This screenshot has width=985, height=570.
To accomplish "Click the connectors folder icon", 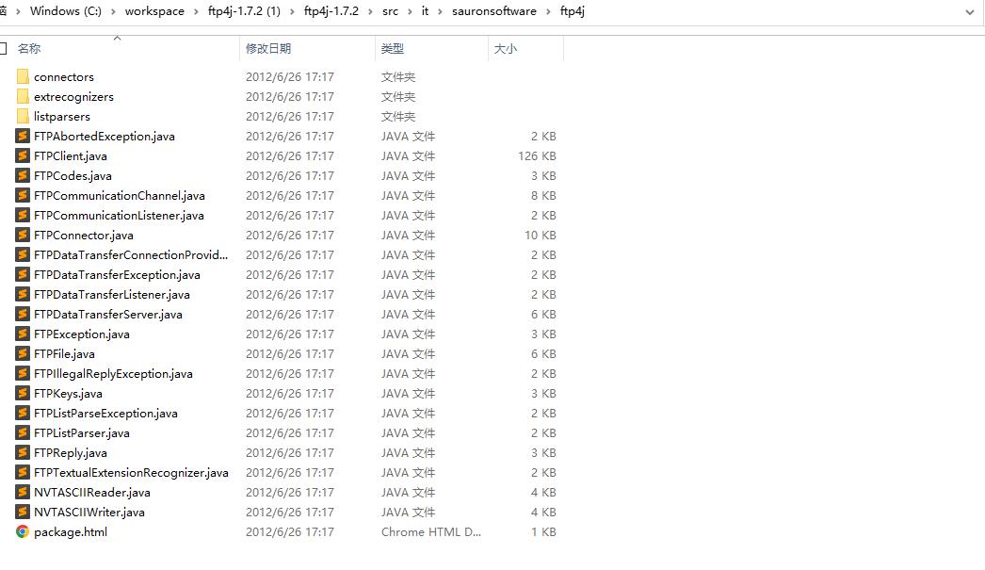I will [23, 76].
